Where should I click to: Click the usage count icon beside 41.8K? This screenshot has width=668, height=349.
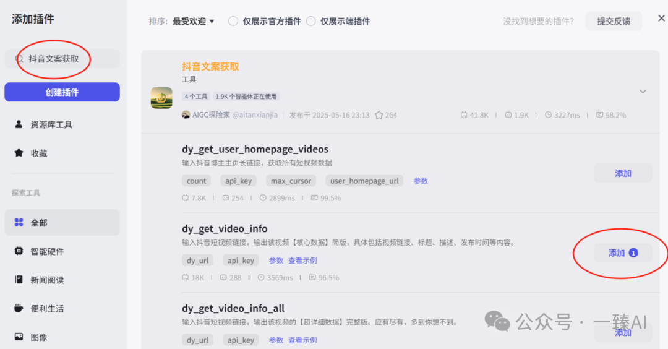464,114
